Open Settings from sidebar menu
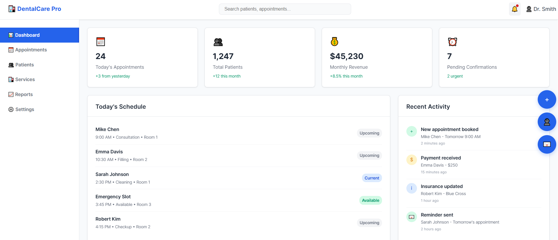 pos(25,110)
